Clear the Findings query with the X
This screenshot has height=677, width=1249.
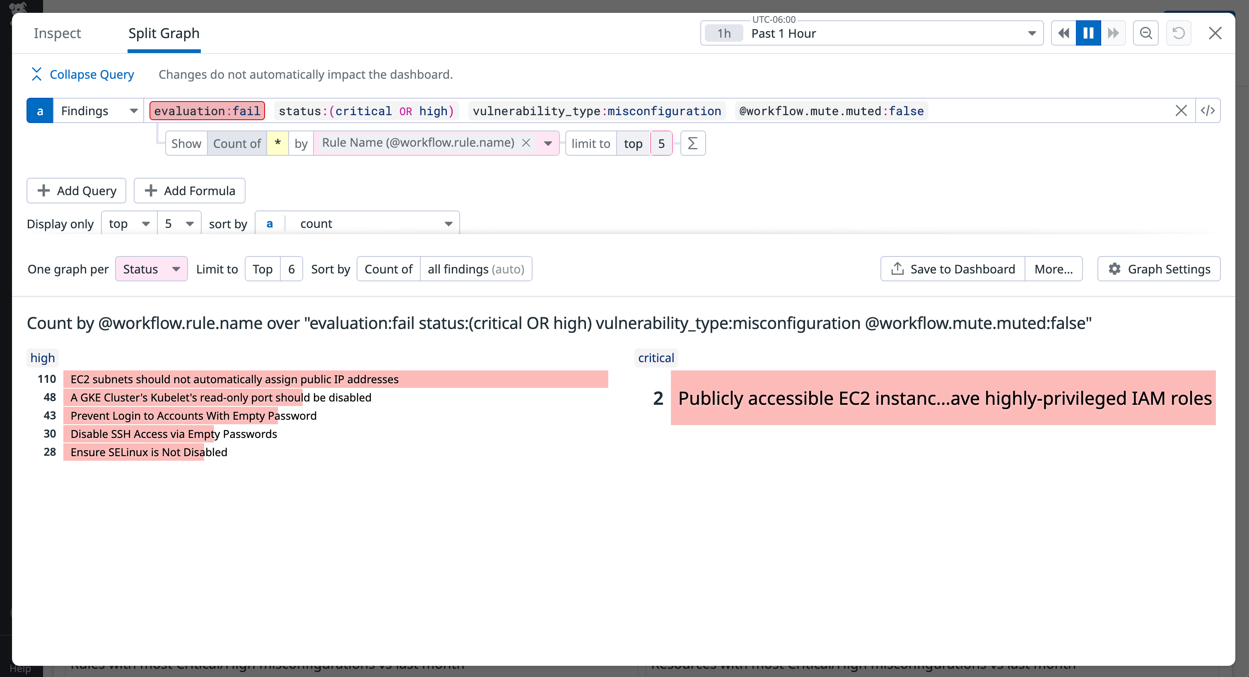coord(1181,111)
